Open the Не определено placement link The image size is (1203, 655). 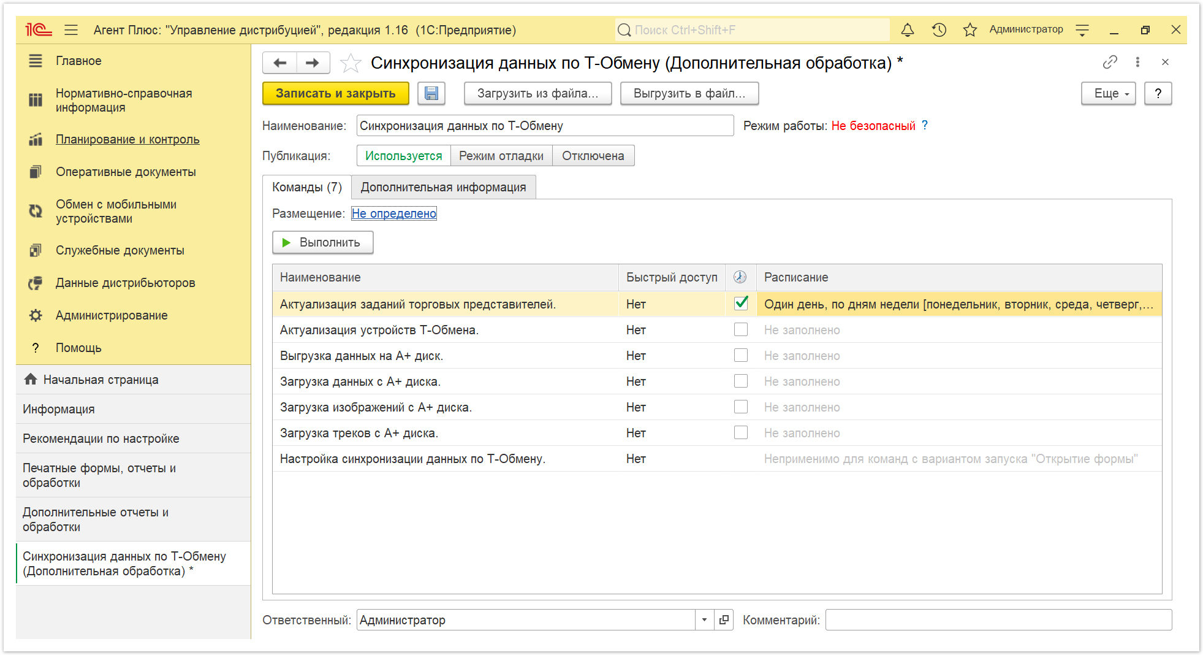tap(394, 213)
